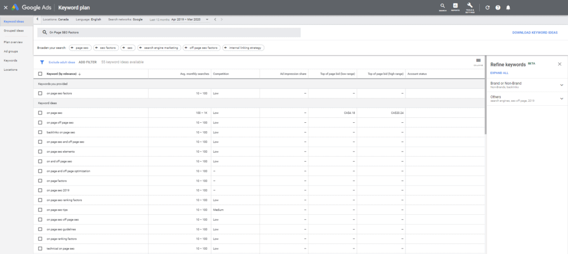The image size is (568, 254).
Task: Click ADD FILTER button
Action: pyautogui.click(x=88, y=62)
